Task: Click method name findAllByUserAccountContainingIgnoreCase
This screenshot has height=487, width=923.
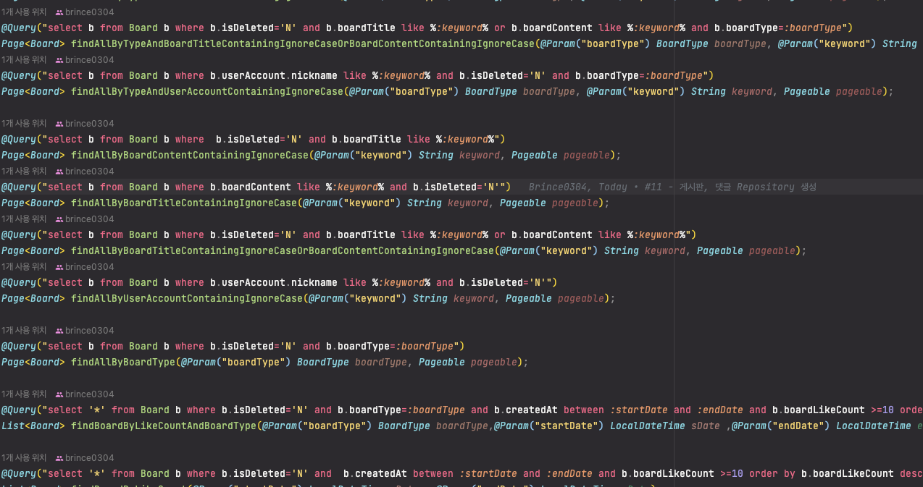Action: [187, 299]
